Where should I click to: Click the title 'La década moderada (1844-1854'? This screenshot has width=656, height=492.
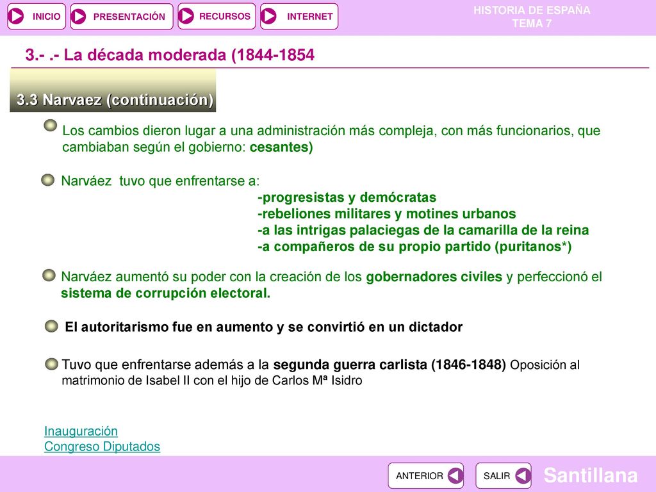pyautogui.click(x=189, y=55)
